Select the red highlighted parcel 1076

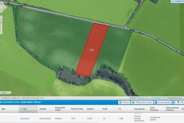pyautogui.click(x=92, y=50)
